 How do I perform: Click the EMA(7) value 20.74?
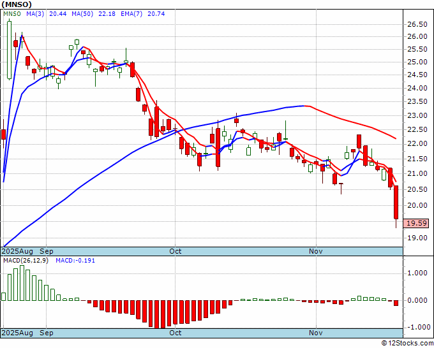[x=156, y=13]
